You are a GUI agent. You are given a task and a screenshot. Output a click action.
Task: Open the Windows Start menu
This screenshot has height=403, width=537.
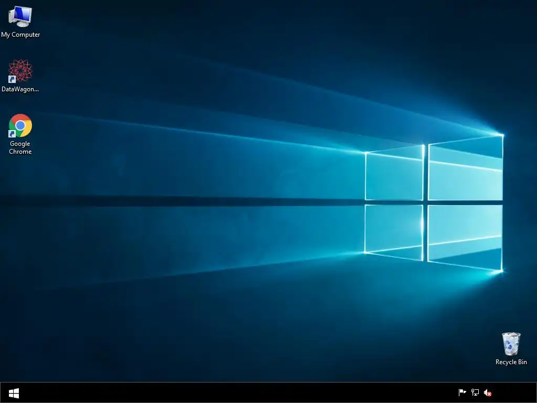[x=14, y=393]
